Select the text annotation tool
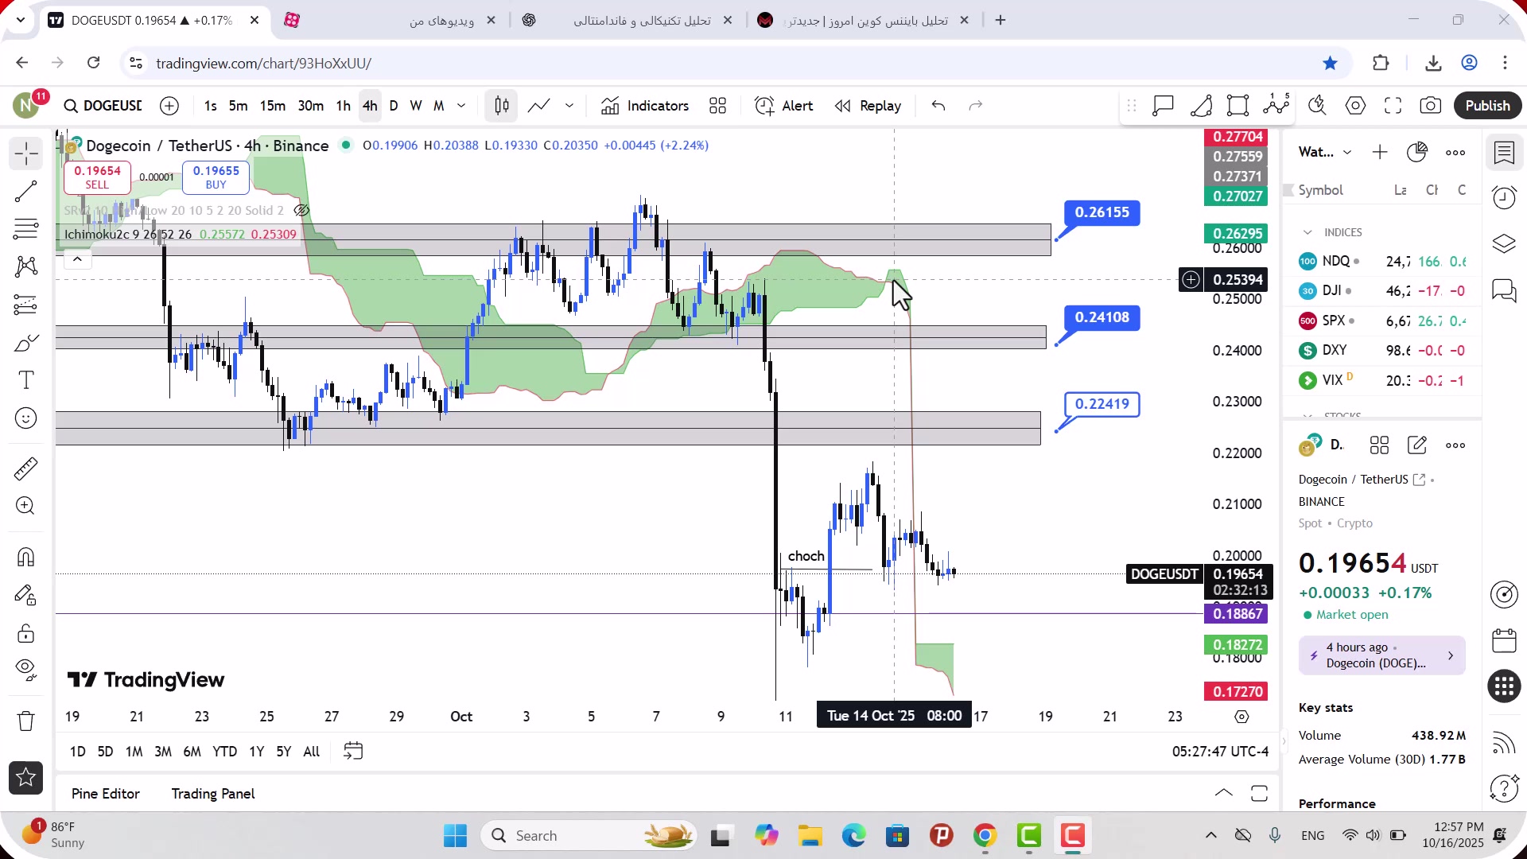 point(25,380)
